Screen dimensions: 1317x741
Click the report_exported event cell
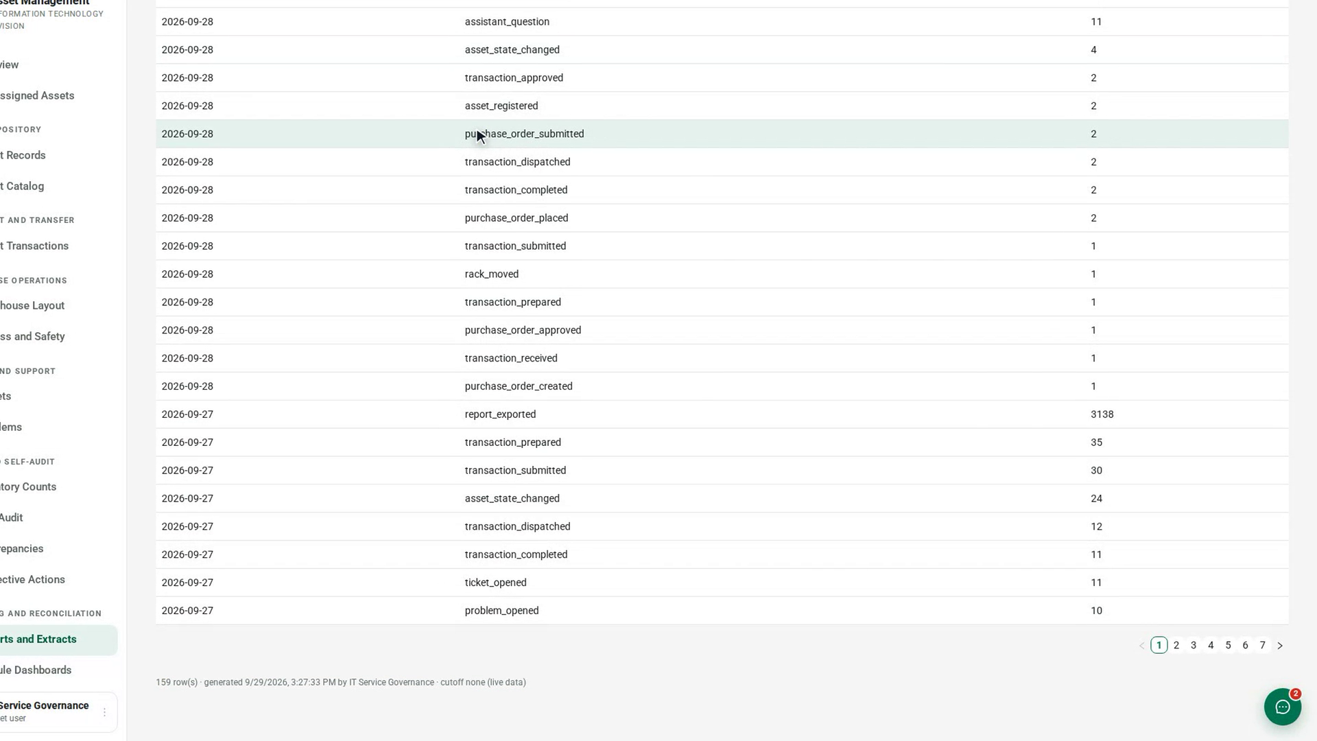[500, 414]
